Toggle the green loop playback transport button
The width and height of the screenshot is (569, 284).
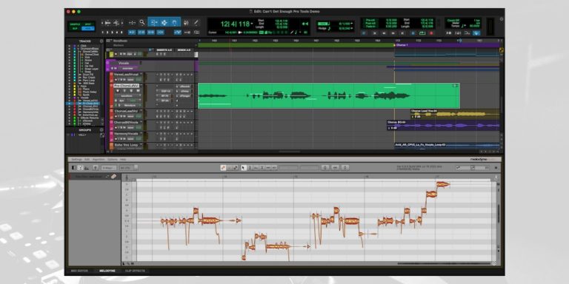(422, 33)
